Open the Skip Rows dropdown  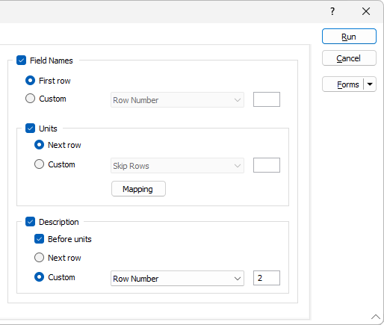177,165
